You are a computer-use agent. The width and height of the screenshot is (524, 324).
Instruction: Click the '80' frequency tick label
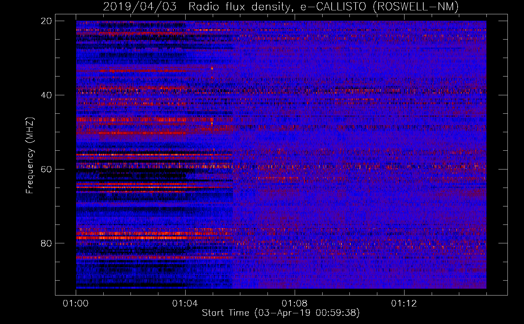(46, 243)
